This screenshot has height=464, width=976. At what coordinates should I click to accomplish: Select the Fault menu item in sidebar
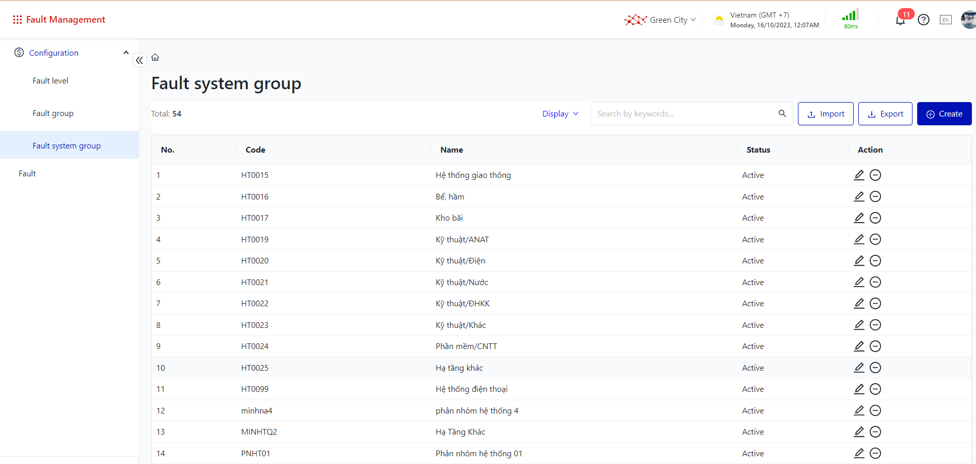point(27,174)
